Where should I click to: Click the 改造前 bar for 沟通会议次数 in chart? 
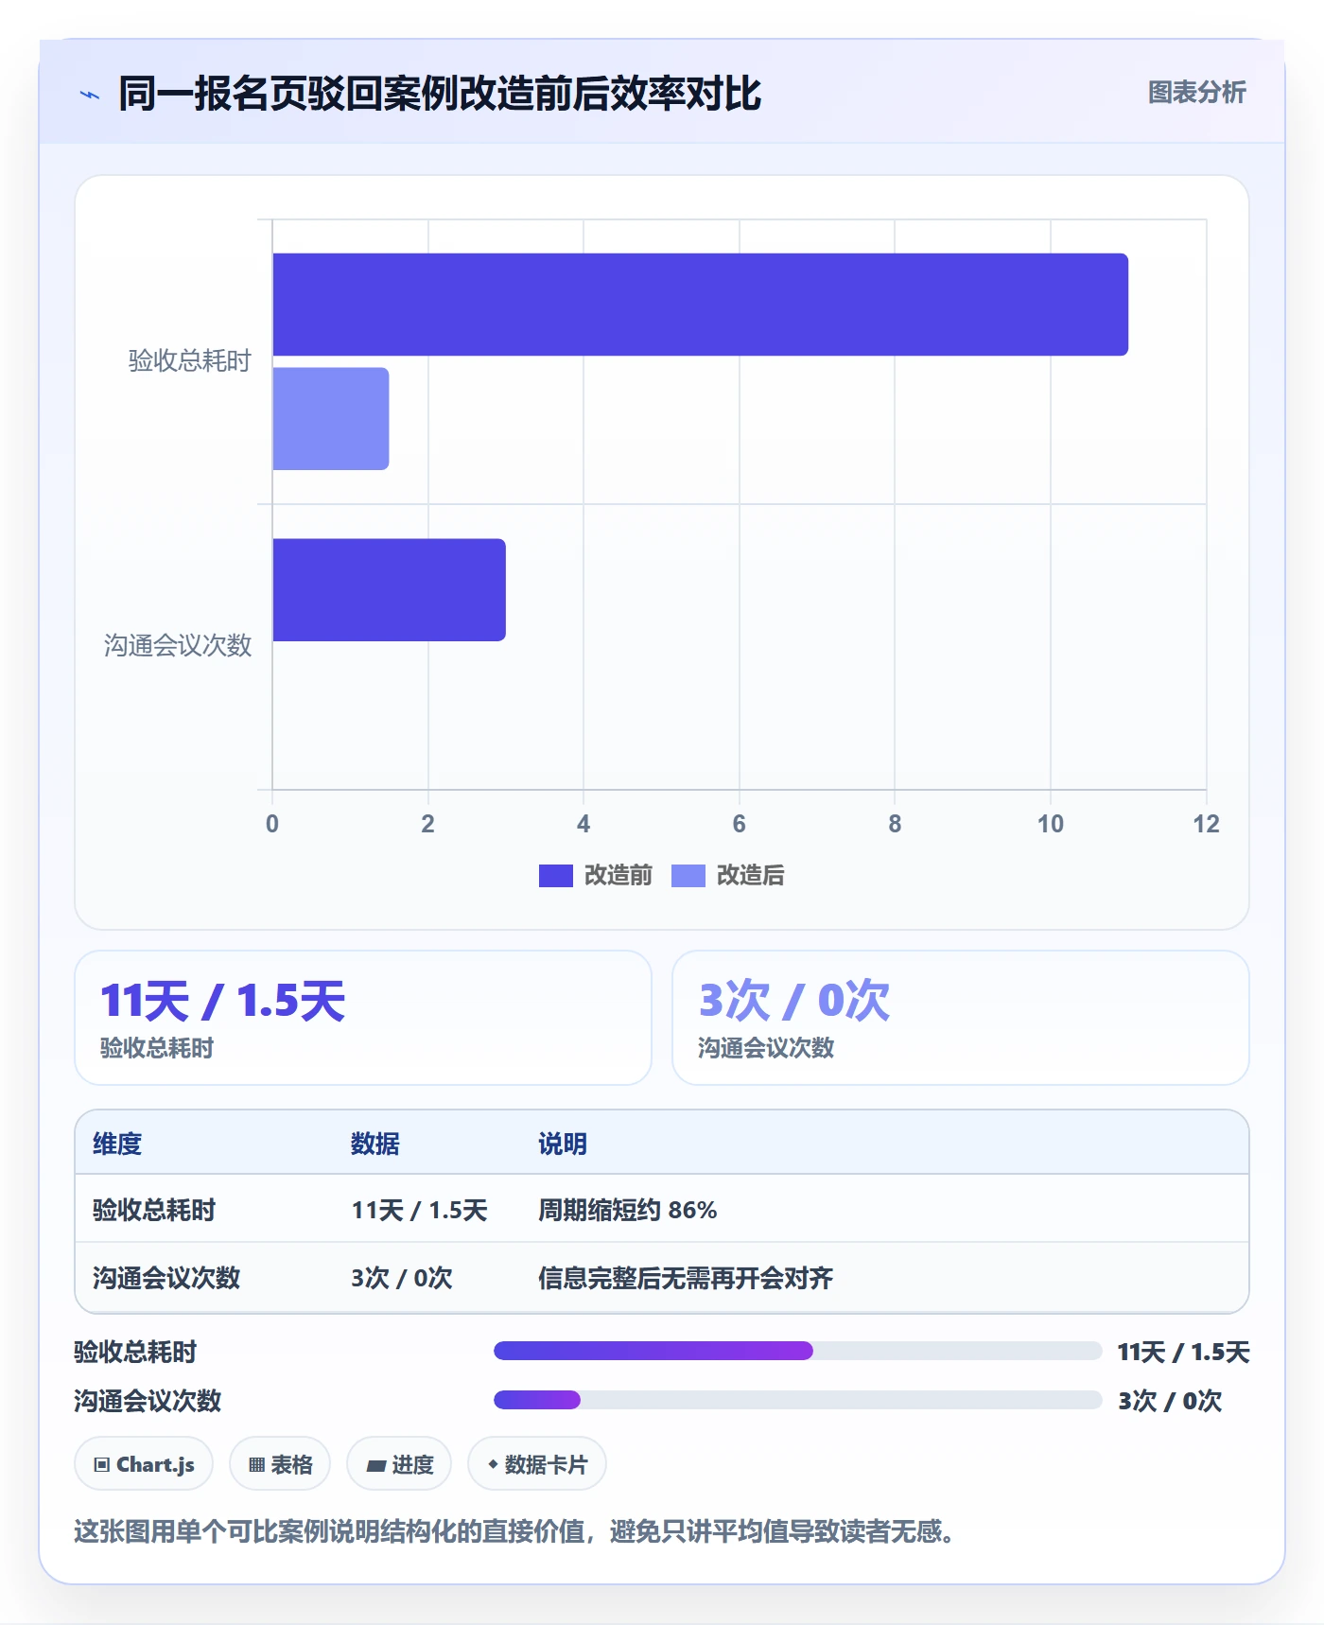(389, 590)
